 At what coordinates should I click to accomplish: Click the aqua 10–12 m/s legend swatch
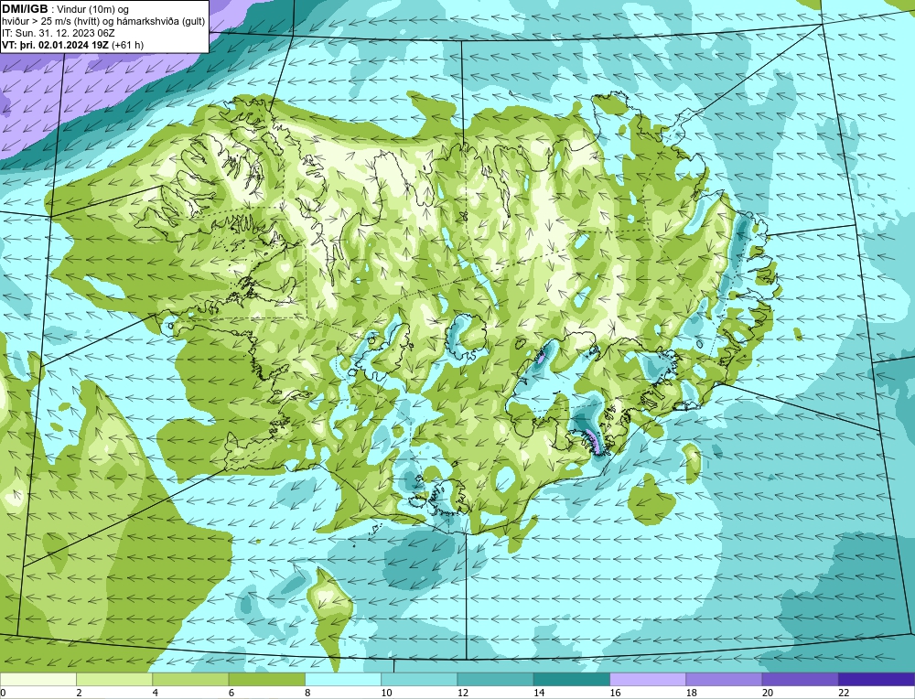419,679
